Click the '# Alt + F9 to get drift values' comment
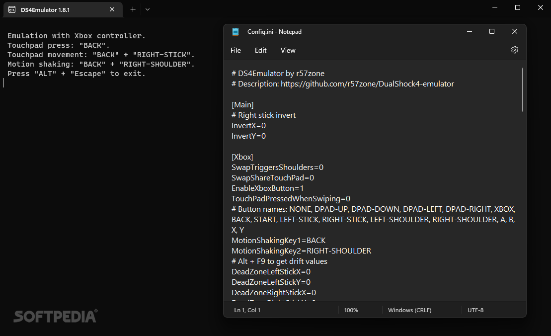The width and height of the screenshot is (551, 336). point(279,261)
